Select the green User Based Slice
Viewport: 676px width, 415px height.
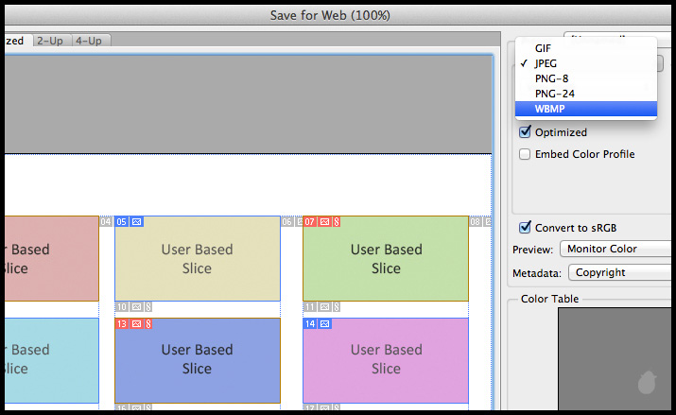pos(386,258)
